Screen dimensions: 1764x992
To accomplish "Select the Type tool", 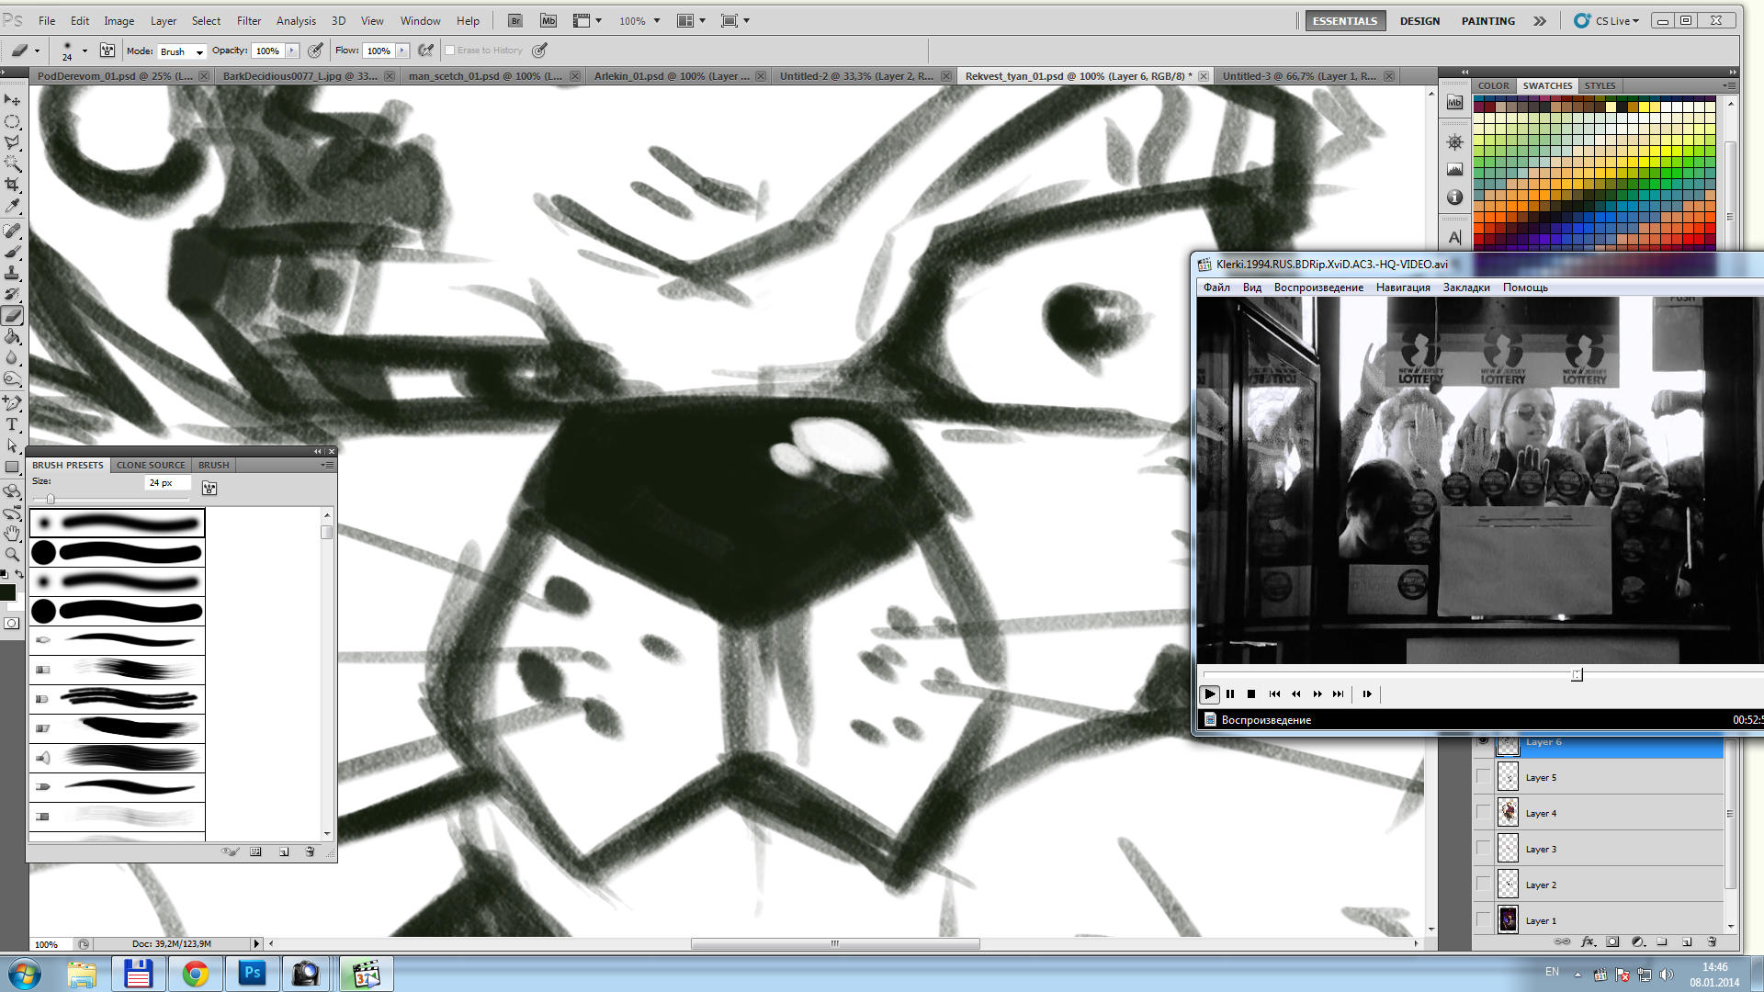I will pyautogui.click(x=13, y=424).
